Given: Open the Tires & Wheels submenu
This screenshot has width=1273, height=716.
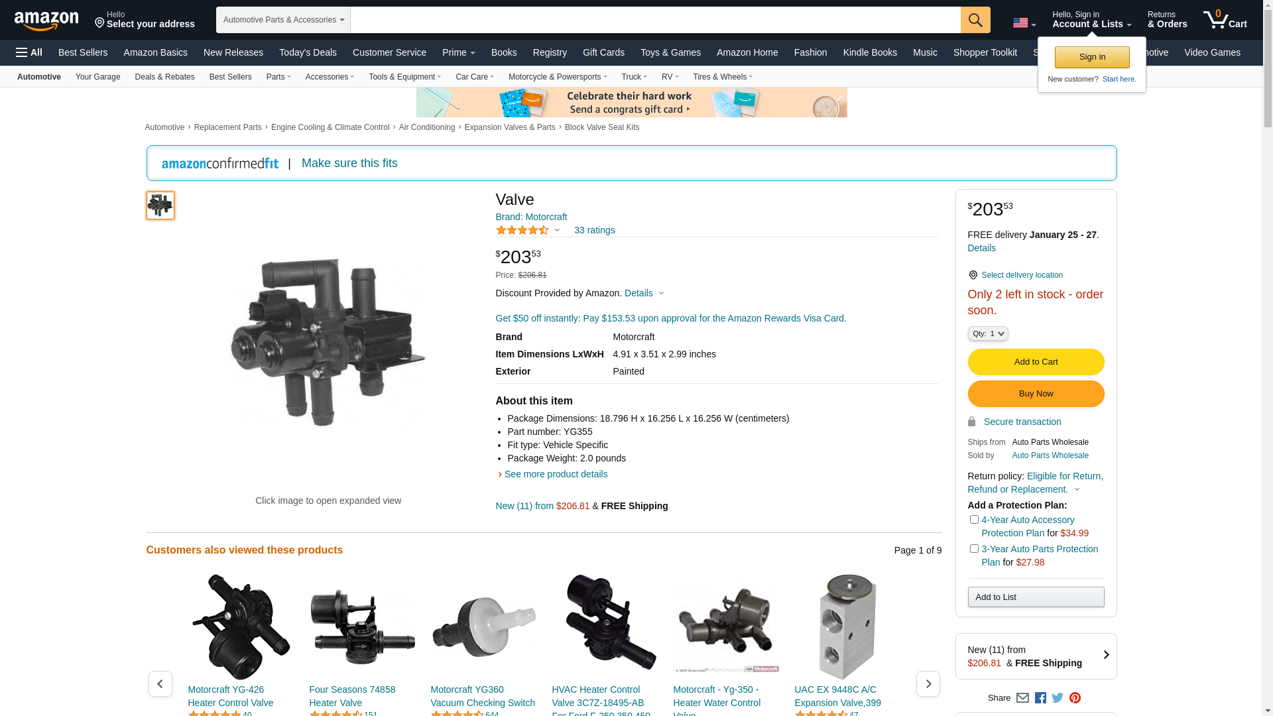Looking at the screenshot, I should (x=722, y=77).
